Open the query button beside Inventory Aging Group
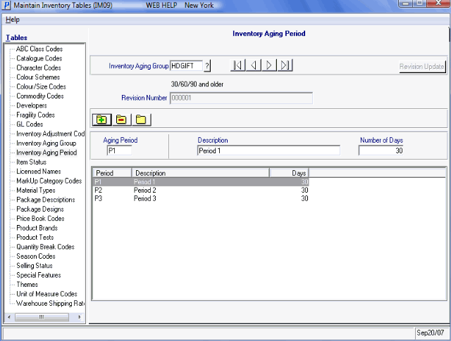The width and height of the screenshot is (451, 341). click(x=207, y=65)
